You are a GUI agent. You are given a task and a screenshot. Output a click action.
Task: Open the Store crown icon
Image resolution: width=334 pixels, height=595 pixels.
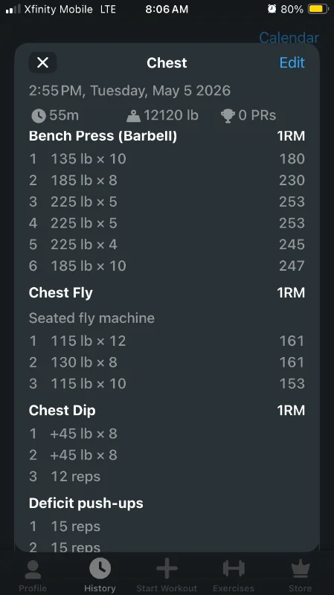click(301, 569)
